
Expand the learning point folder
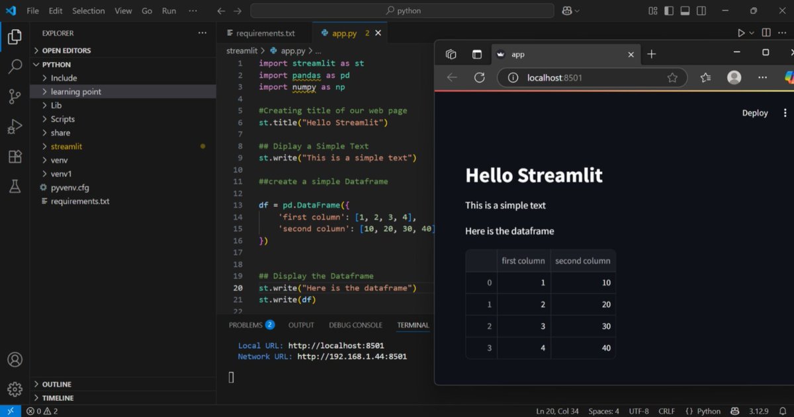click(123, 92)
